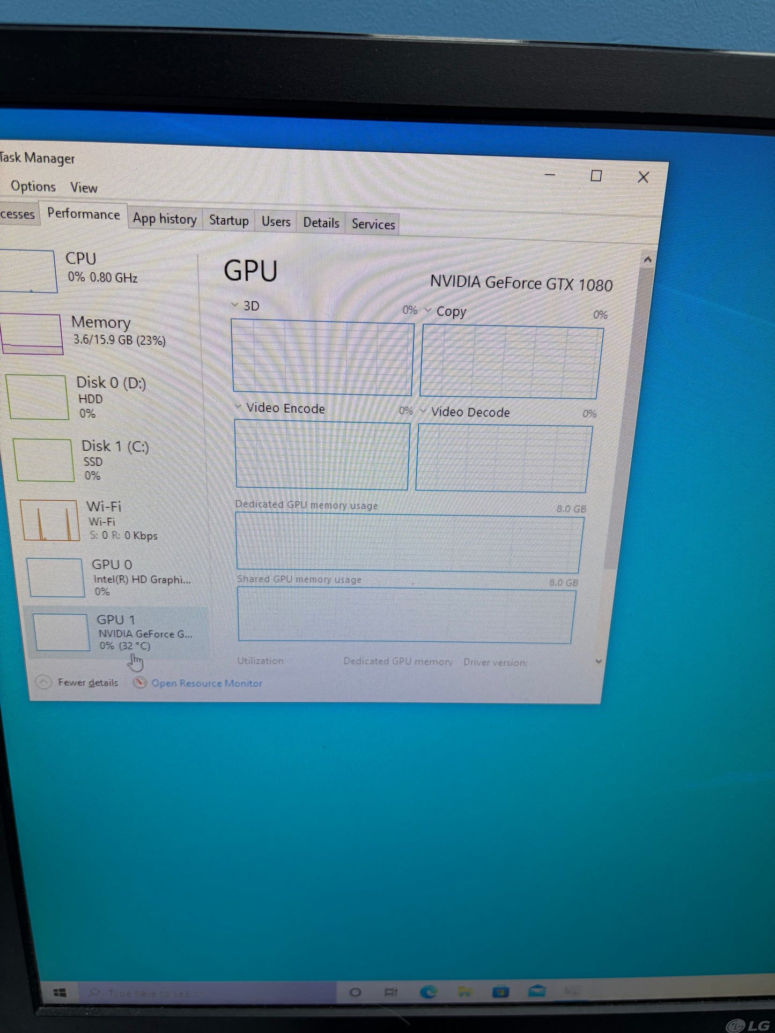The width and height of the screenshot is (775, 1033).
Task: Click the Cortana circle icon on taskbar
Action: 355,992
